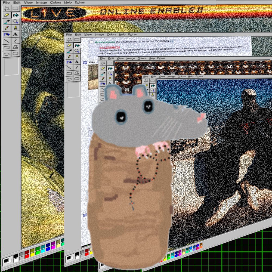Pick red swatch in outermost window palette
272x272 pixels.
(27, 256)
